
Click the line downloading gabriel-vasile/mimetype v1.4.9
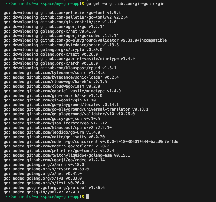click(x=69, y=59)
